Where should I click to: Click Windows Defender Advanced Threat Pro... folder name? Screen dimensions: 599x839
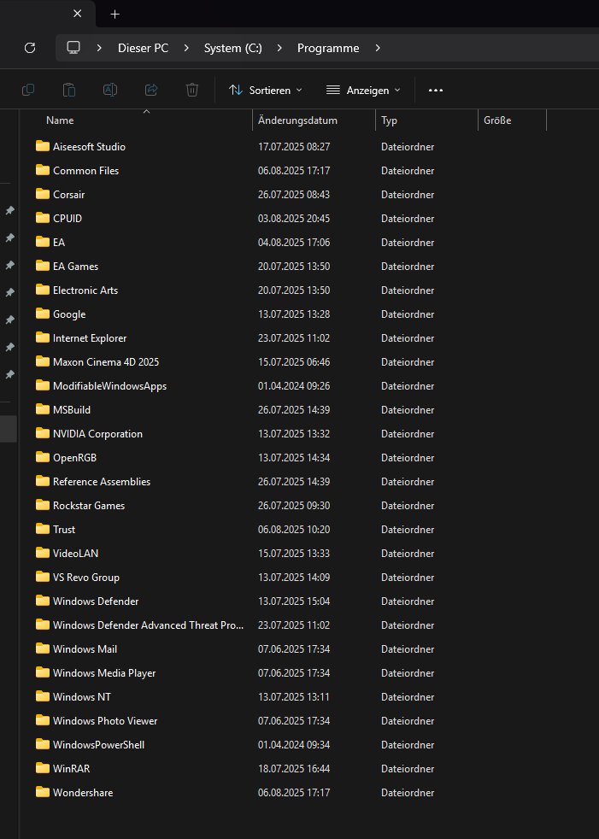(149, 625)
